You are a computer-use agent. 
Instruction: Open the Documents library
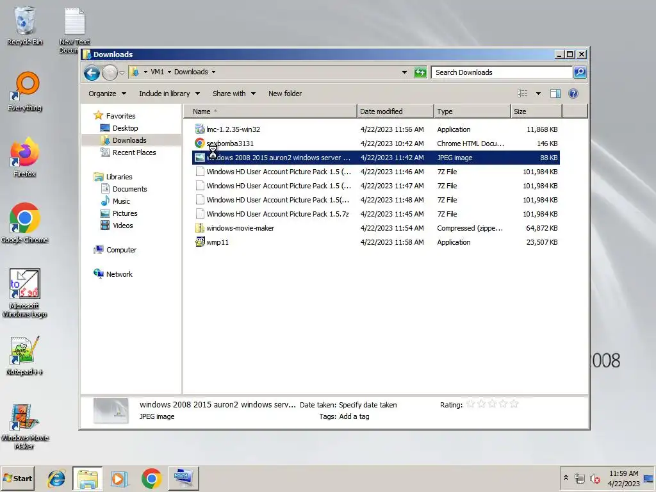coord(129,189)
